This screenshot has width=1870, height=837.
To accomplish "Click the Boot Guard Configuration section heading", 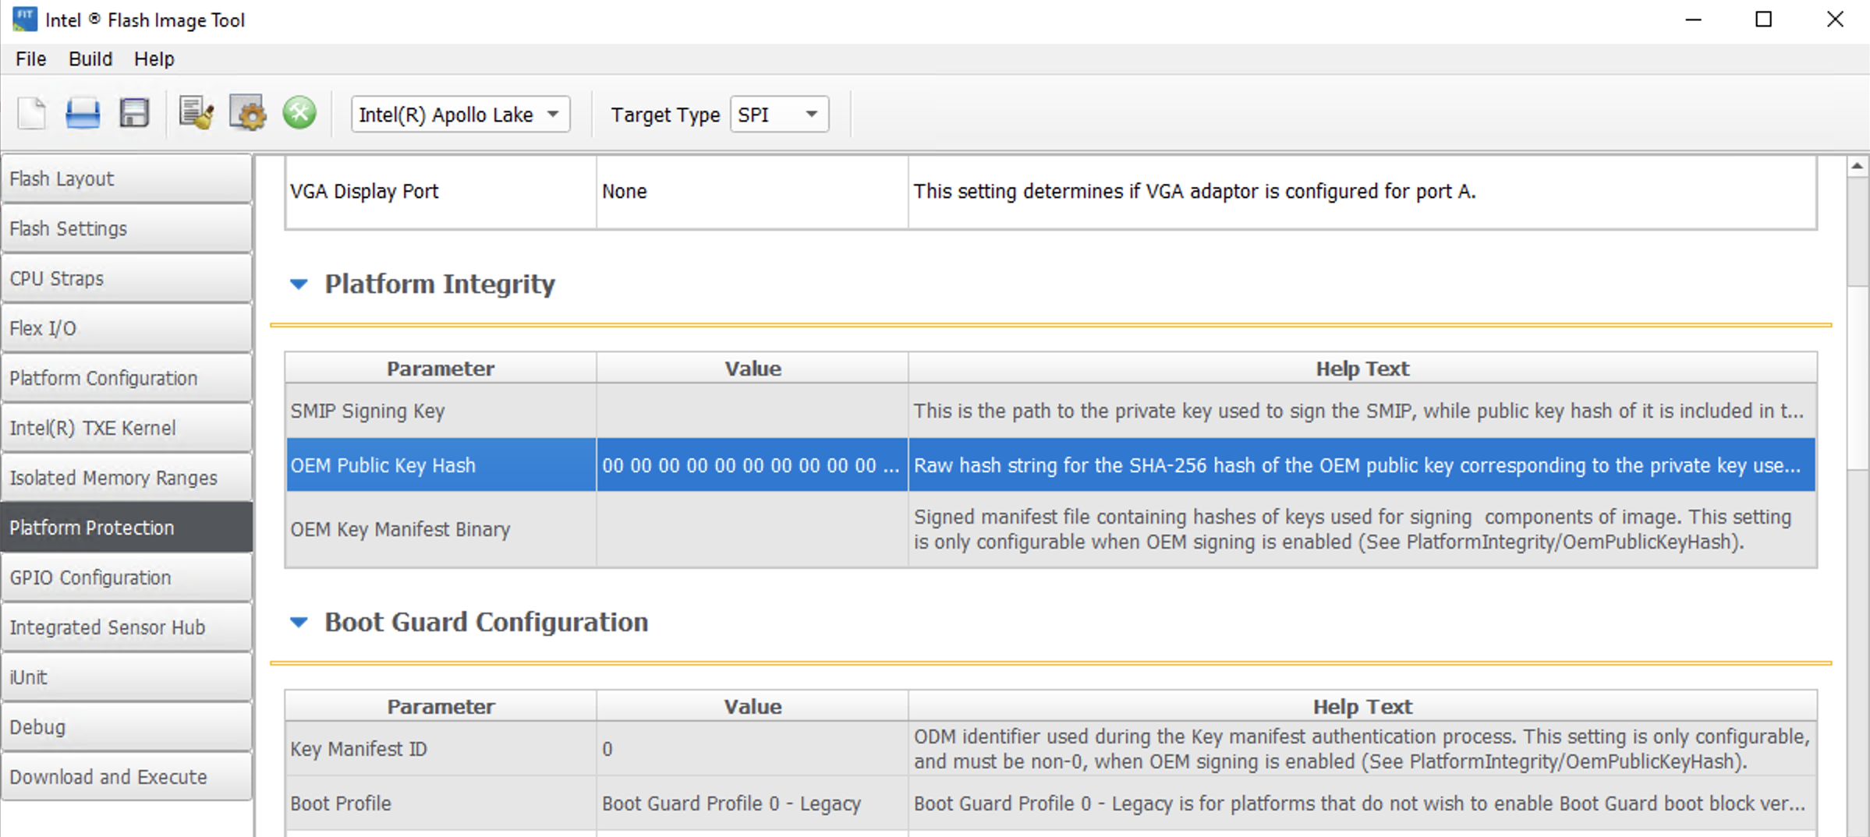I will click(487, 623).
